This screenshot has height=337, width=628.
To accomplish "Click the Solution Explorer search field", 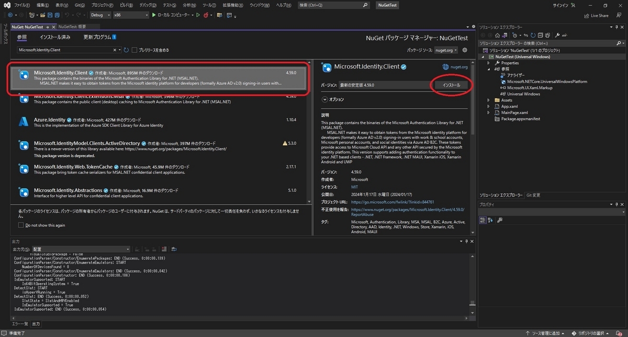I will (x=547, y=43).
